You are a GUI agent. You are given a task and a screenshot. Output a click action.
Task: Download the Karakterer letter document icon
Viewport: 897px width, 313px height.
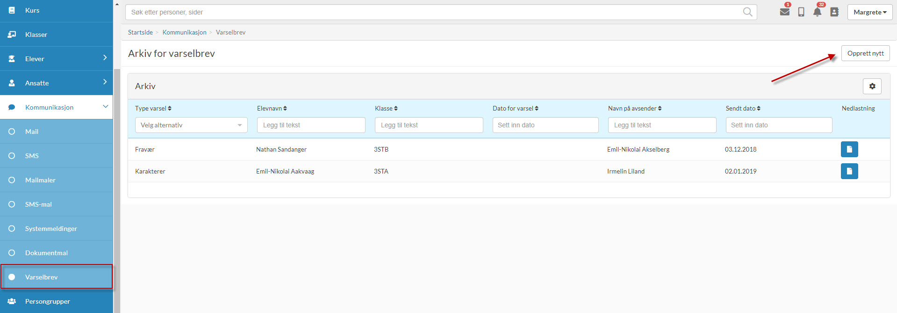[849, 171]
